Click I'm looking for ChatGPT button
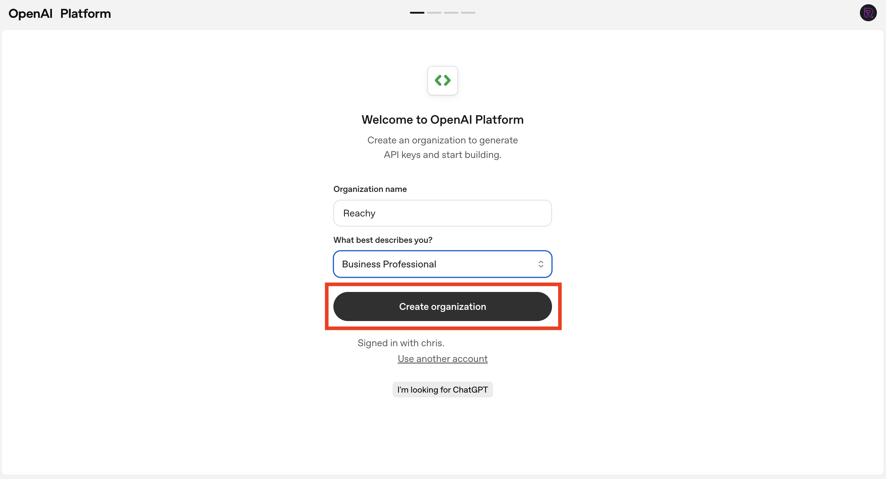The width and height of the screenshot is (886, 479). [442, 390]
